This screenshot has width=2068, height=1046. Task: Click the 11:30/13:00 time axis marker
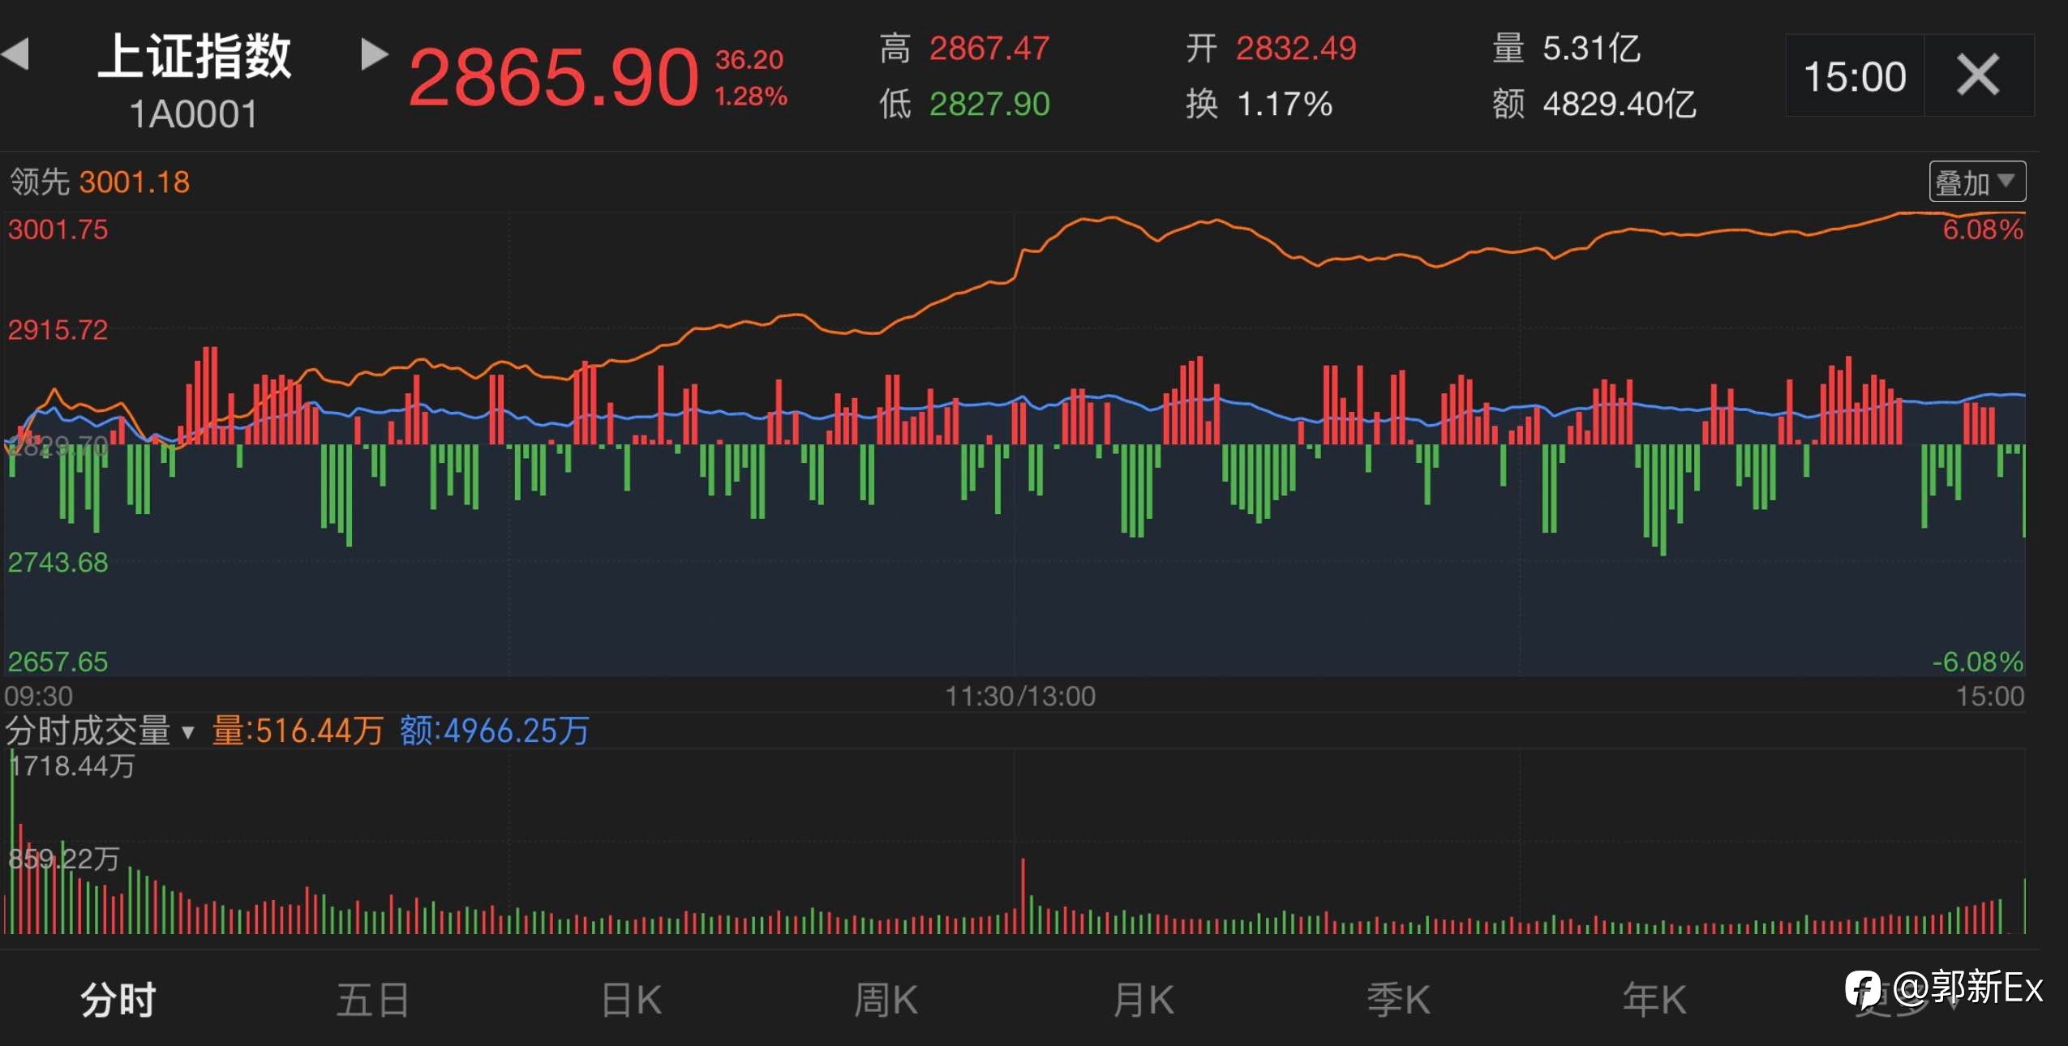tap(1020, 696)
